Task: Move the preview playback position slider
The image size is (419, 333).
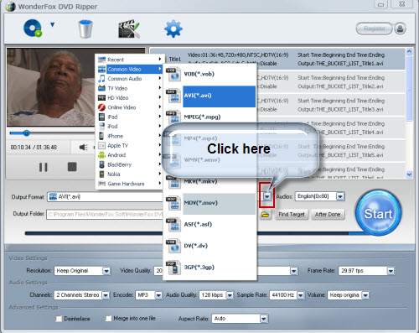Action: [26, 133]
